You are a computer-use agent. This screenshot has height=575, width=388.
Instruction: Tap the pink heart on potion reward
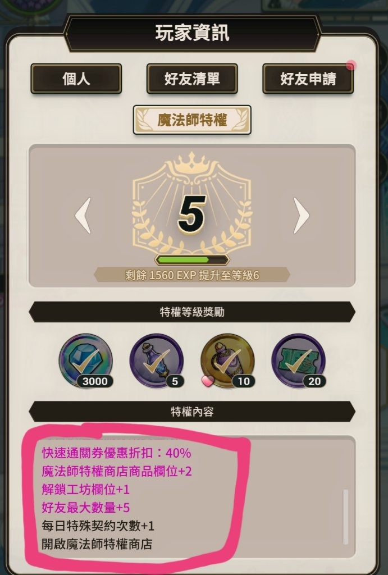[x=208, y=381]
